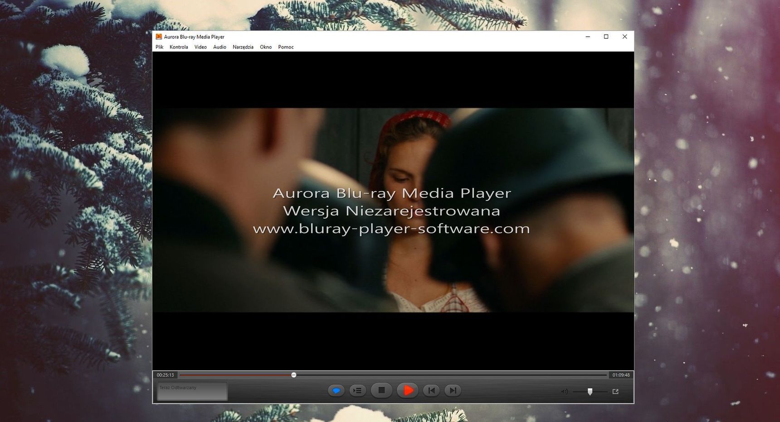Maximize the Aurora player window
This screenshot has height=422, width=780.
[x=606, y=37]
